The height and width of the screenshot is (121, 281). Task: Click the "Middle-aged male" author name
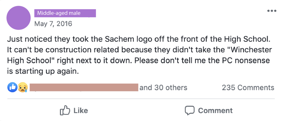point(59,13)
